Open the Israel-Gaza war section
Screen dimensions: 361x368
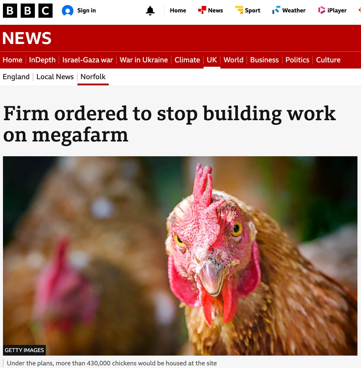pyautogui.click(x=87, y=60)
